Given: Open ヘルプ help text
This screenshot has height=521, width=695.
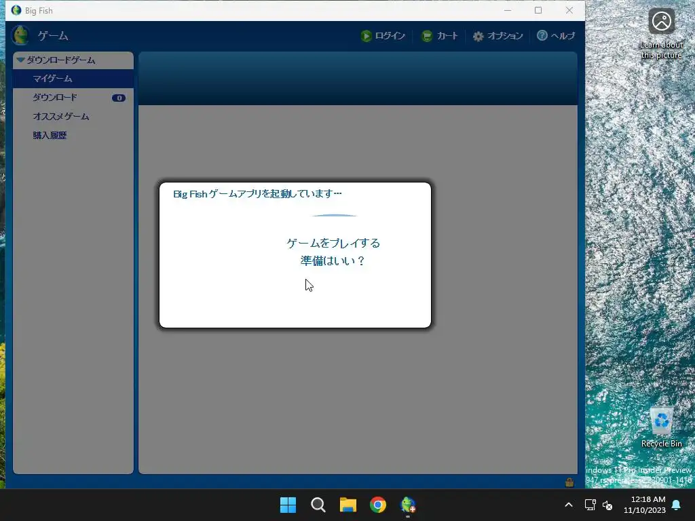Looking at the screenshot, I should pos(563,36).
